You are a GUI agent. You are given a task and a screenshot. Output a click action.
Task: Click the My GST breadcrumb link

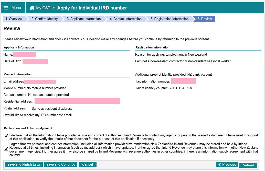(x=43, y=8)
